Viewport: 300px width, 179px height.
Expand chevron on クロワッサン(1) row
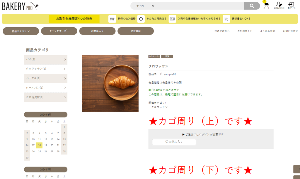pyautogui.click(x=64, y=69)
